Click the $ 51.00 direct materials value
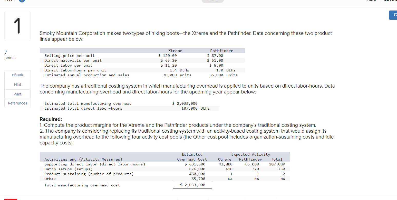Screen dimensions: 397x200 pyautogui.click(x=215, y=60)
